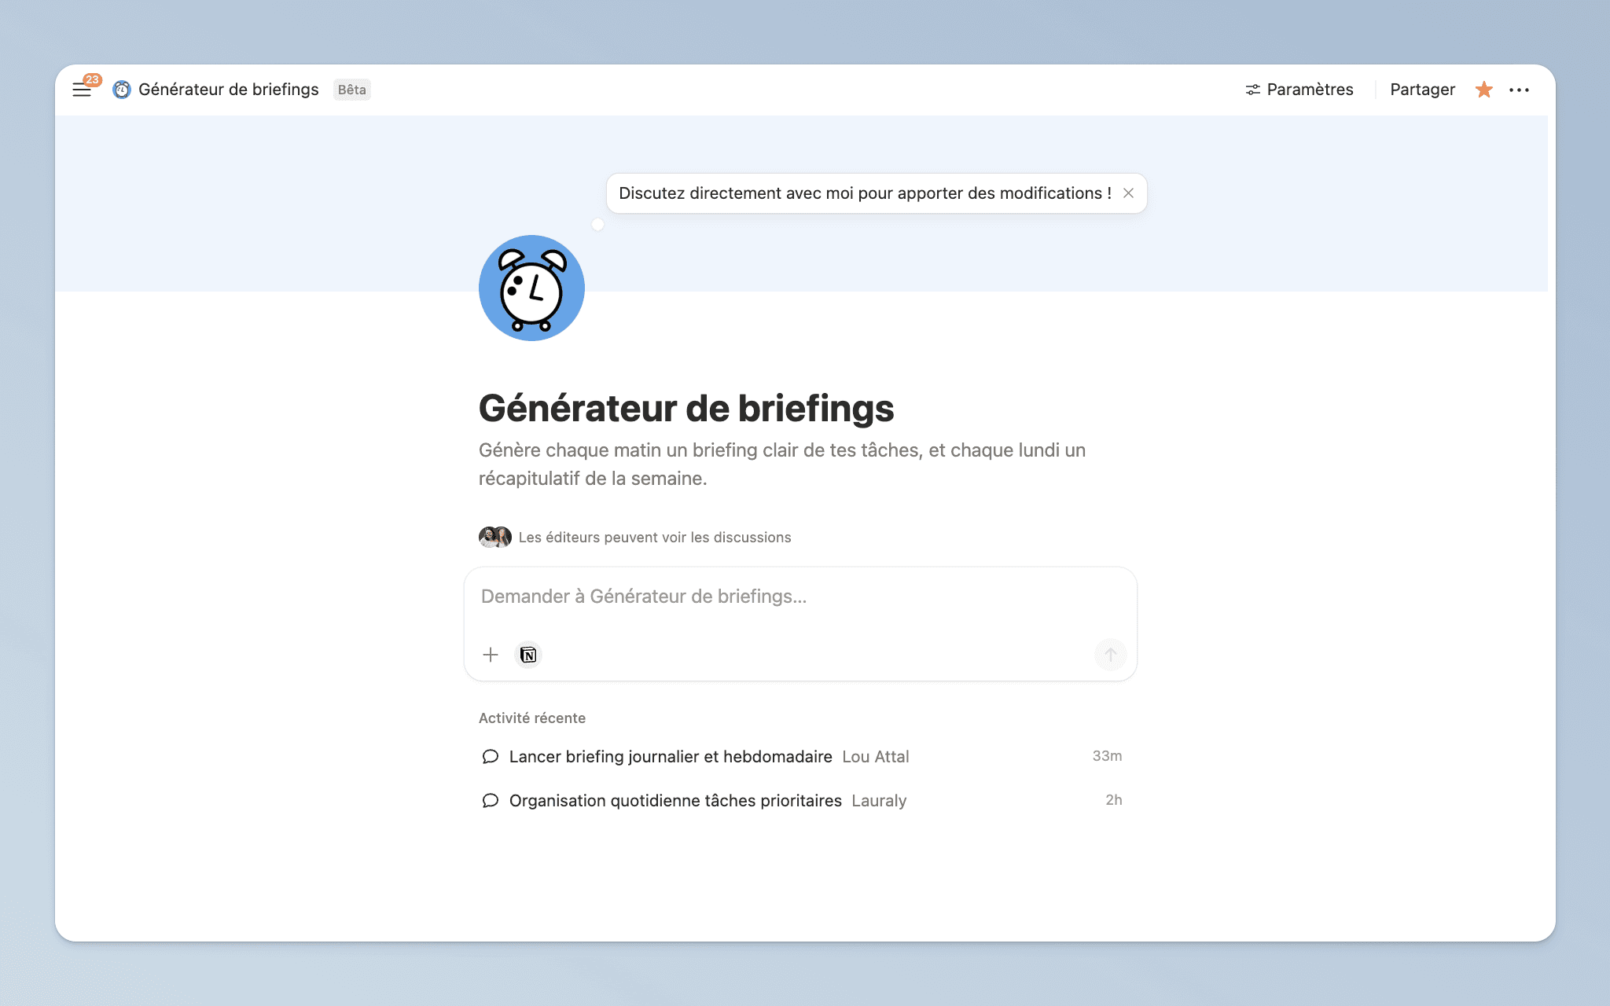
Task: Click the alarm emoji in the page header
Action: pos(120,90)
